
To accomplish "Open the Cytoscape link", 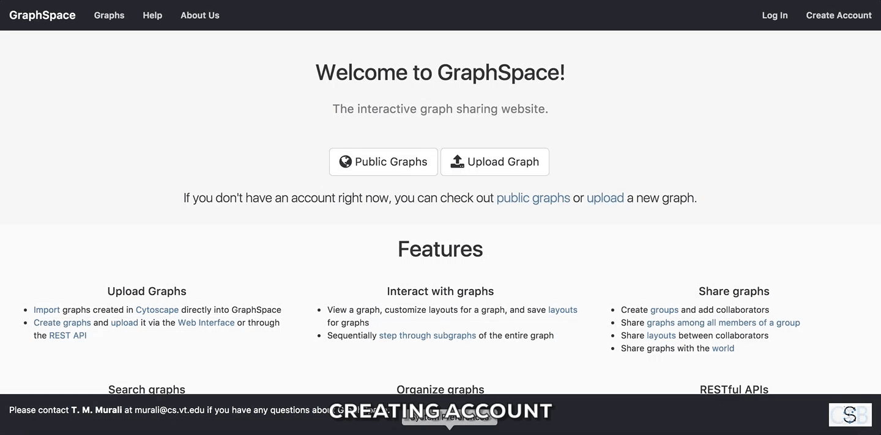I will pyautogui.click(x=157, y=310).
